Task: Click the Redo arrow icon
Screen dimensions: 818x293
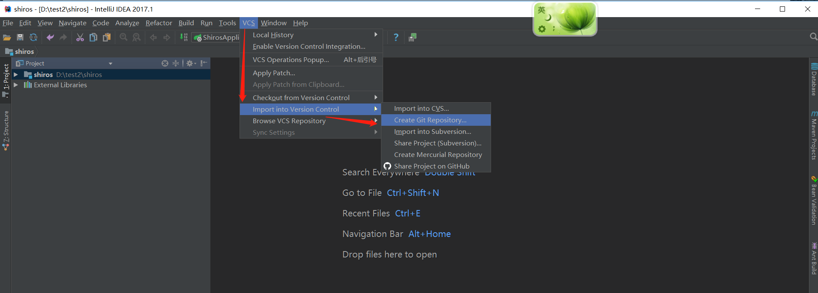Action: (x=63, y=38)
